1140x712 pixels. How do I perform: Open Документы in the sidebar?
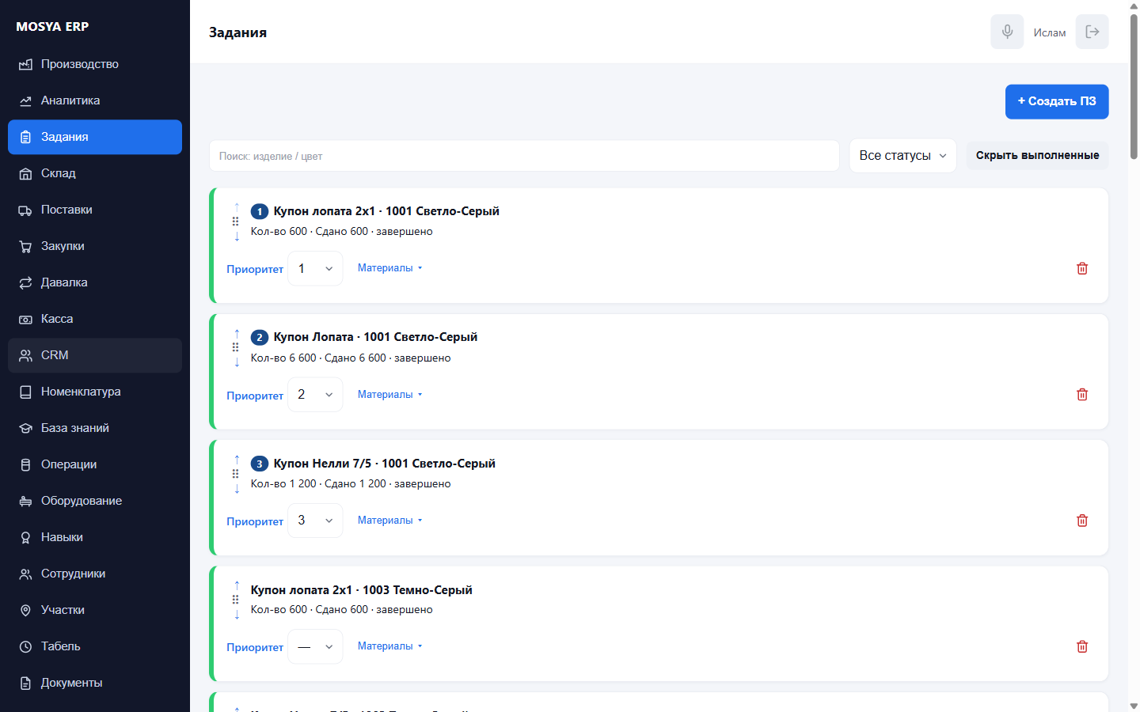95,683
